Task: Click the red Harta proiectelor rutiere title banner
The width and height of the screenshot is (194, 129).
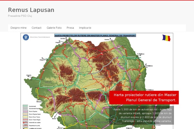Action: [144, 97]
